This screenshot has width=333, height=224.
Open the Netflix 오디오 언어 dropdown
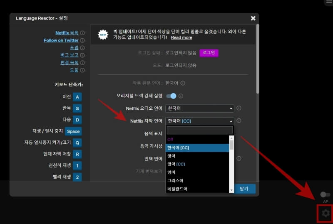200,108
